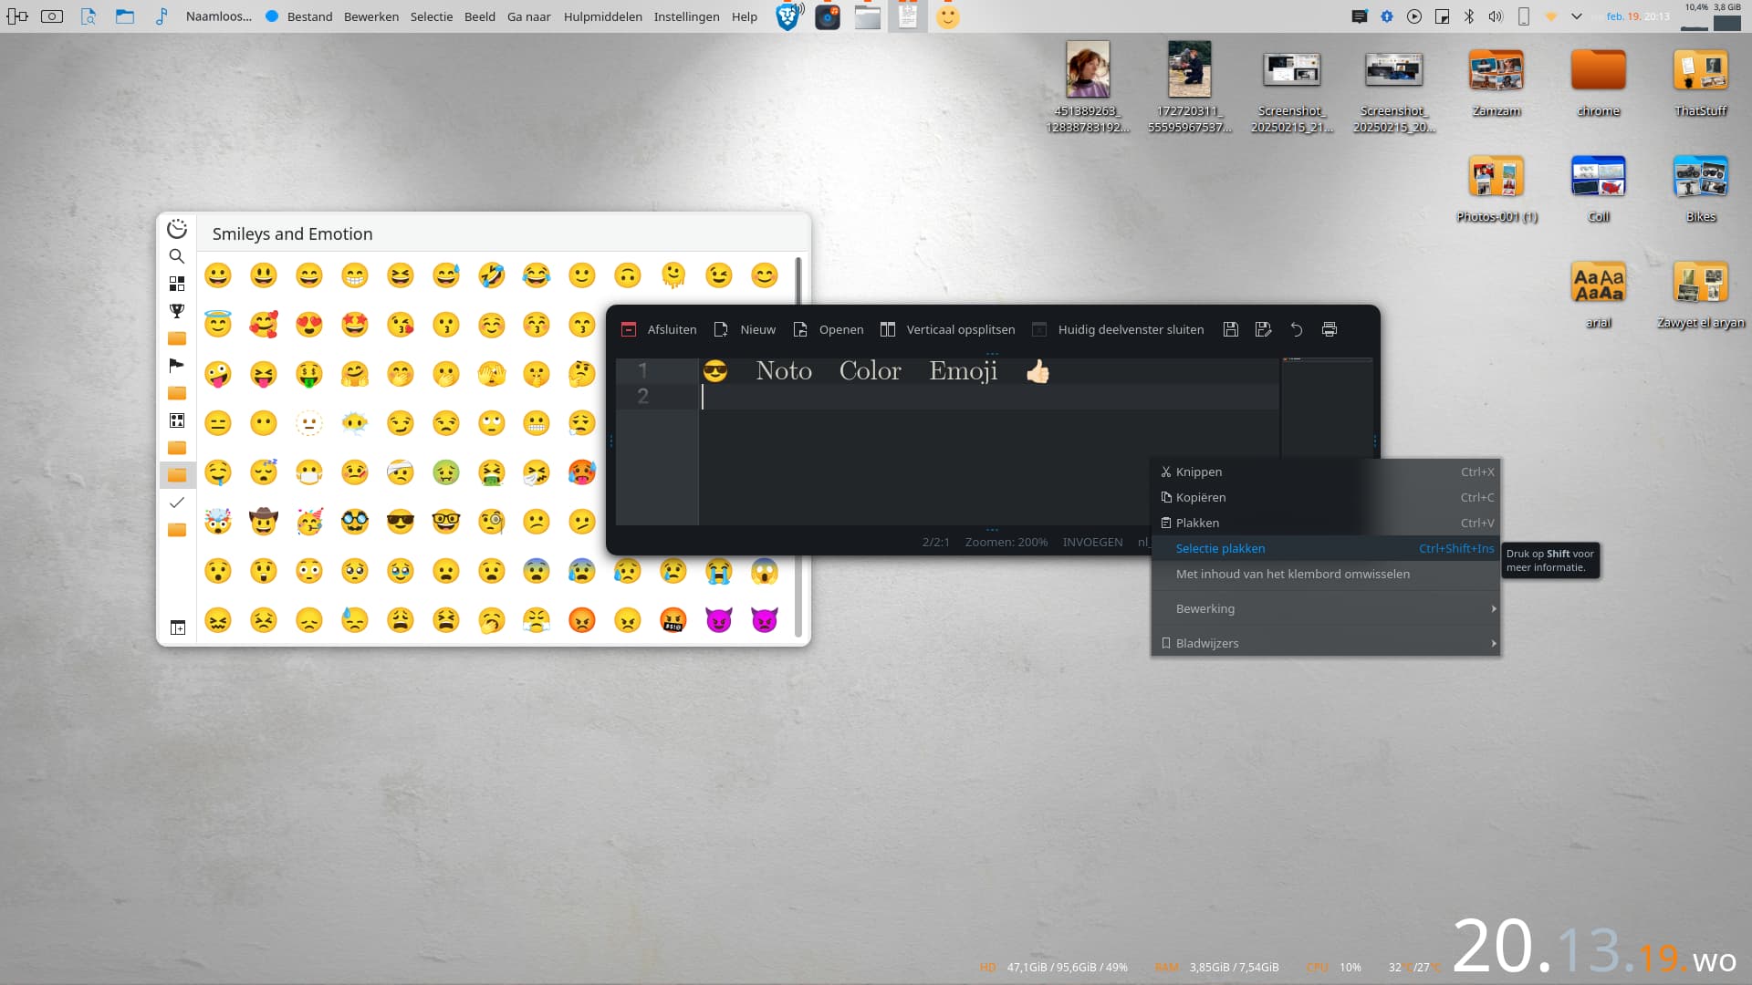1752x985 pixels.
Task: Choose Knippen from the context menu
Action: coord(1326,472)
